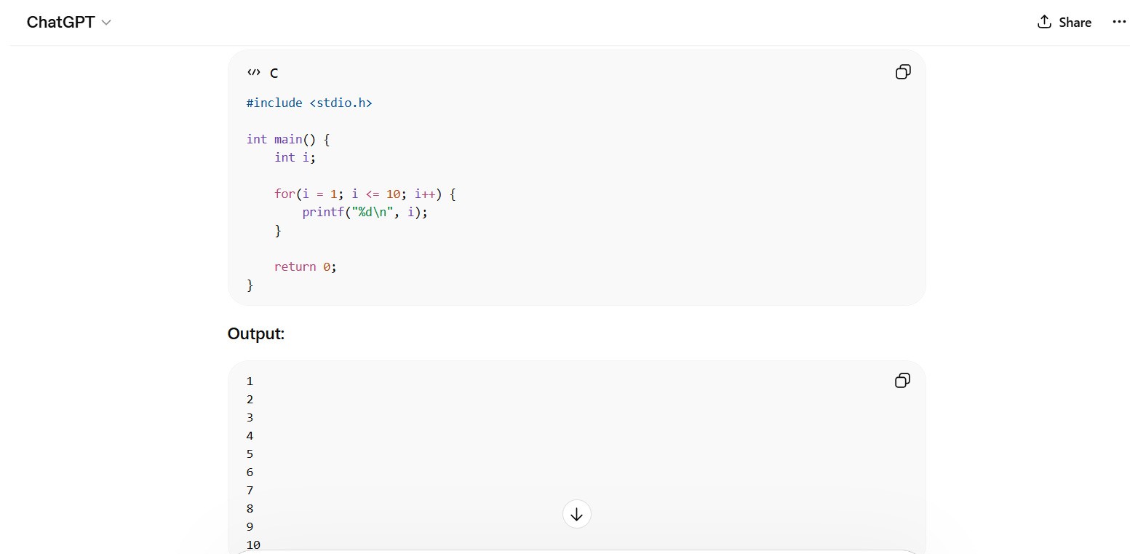The width and height of the screenshot is (1130, 554).
Task: Click number 1 in the output
Action: coord(250,381)
